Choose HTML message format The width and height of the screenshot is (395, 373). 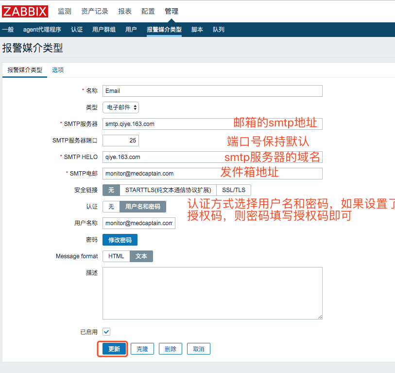[116, 256]
